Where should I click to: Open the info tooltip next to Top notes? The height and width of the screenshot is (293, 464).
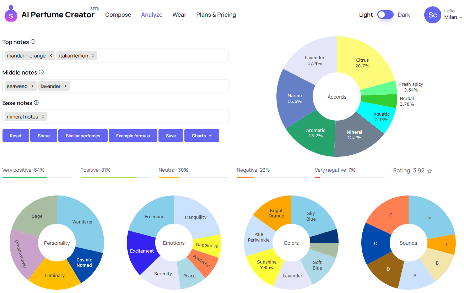click(33, 42)
